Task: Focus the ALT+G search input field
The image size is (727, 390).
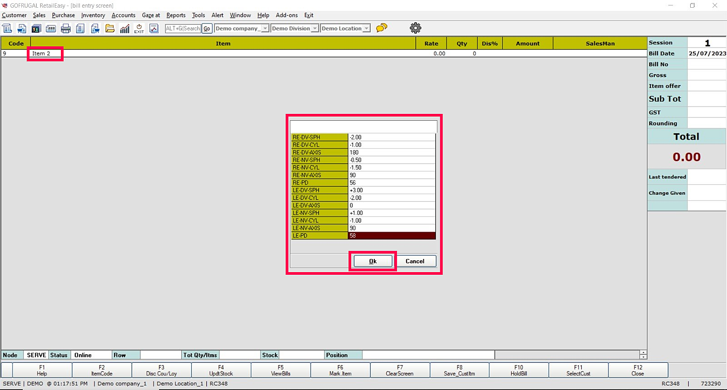Action: coord(183,28)
